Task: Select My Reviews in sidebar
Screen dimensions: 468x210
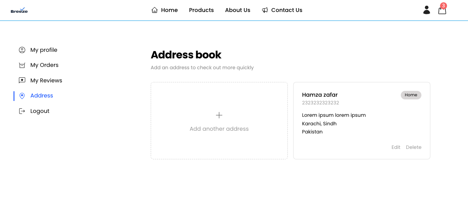Action: tap(46, 80)
